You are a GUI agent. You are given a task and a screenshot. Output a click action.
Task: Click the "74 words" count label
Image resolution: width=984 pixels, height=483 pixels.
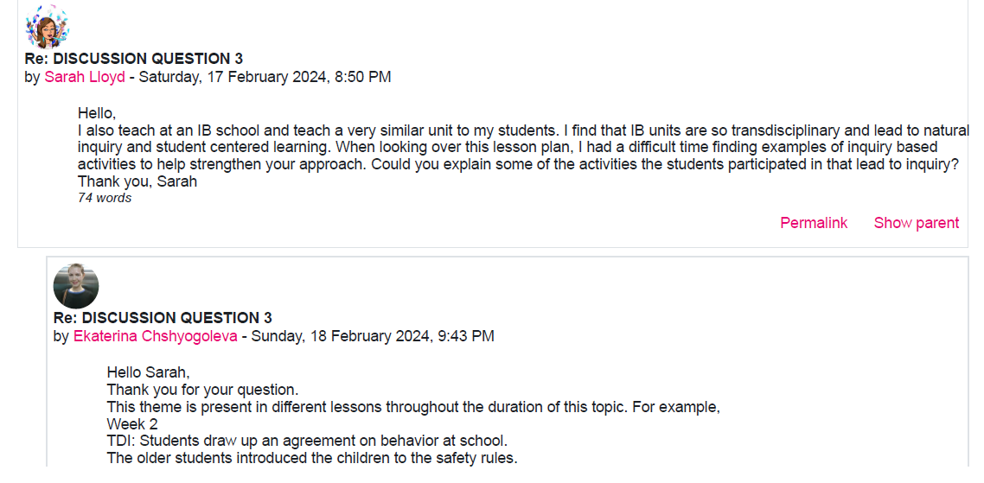[x=105, y=198]
